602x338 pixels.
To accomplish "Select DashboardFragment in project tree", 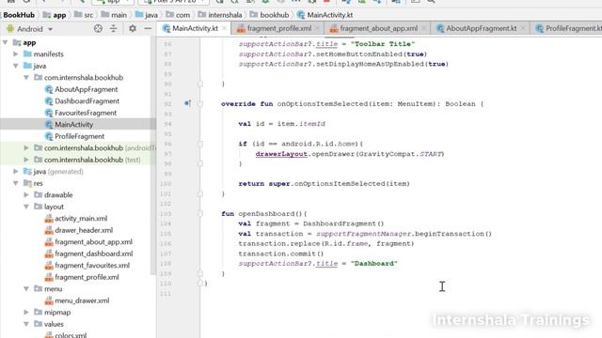I will [x=82, y=101].
